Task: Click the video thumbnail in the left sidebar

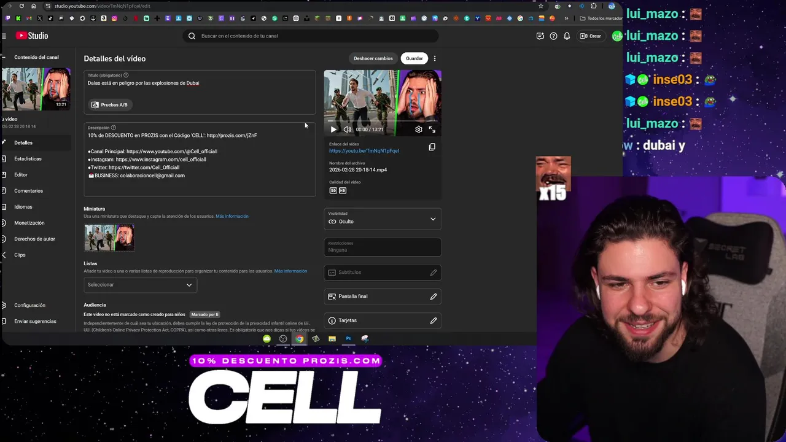Action: (35, 89)
